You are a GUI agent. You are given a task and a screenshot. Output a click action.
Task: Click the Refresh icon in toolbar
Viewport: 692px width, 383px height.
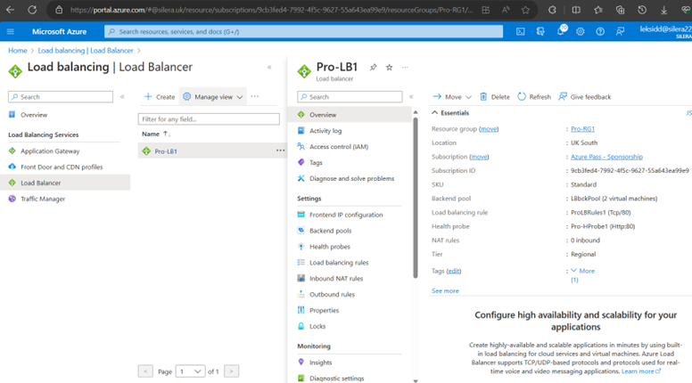pos(534,96)
